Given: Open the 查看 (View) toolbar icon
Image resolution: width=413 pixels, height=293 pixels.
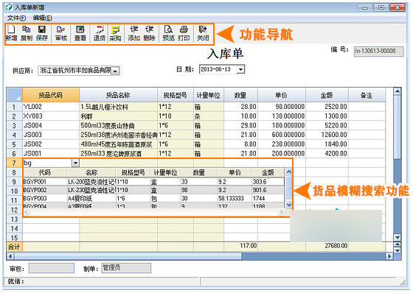Looking at the screenshot, I should pyautogui.click(x=80, y=33).
